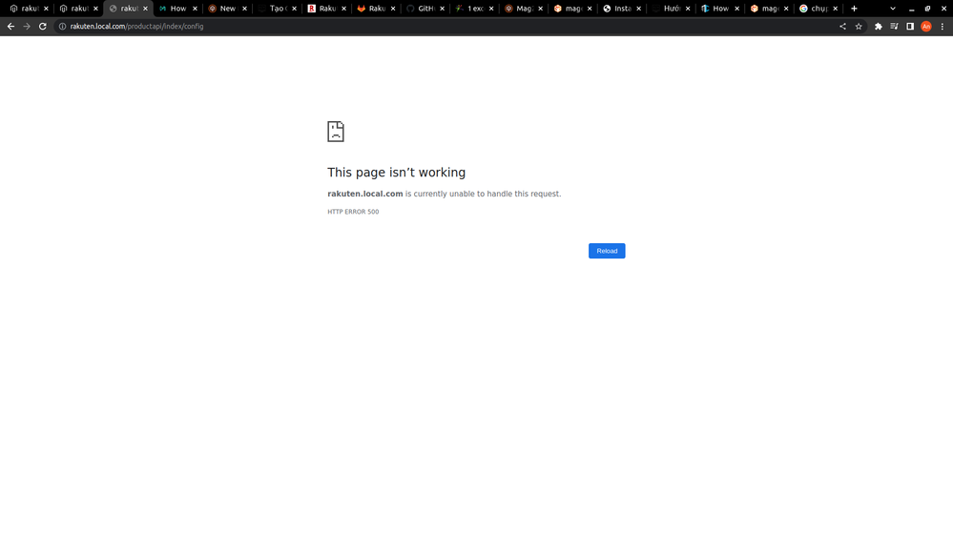Switch to the 'Hướ' tab
The height and width of the screenshot is (536, 953).
[671, 9]
